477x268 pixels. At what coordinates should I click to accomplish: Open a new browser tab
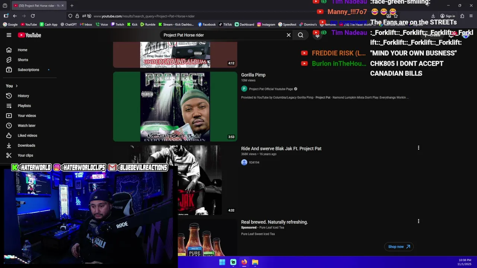click(72, 6)
